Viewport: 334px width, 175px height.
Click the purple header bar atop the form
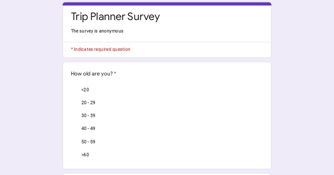click(x=167, y=4)
